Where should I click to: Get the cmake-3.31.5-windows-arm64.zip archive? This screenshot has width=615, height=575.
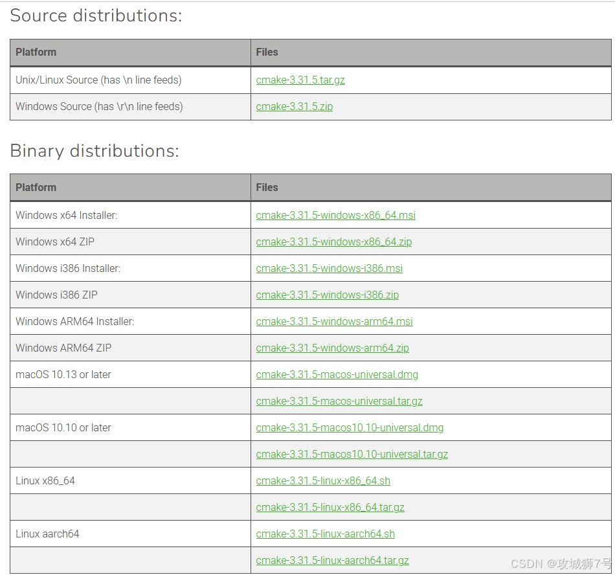pos(332,348)
